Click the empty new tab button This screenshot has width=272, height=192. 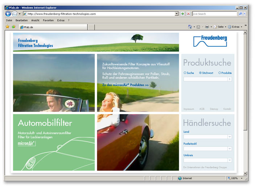[x=91, y=27]
